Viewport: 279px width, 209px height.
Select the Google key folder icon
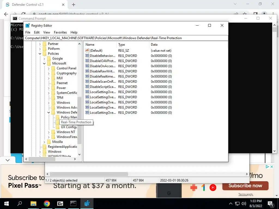click(49, 59)
